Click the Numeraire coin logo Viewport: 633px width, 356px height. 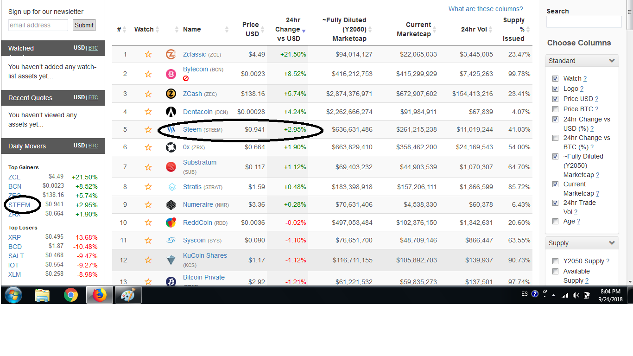(171, 204)
